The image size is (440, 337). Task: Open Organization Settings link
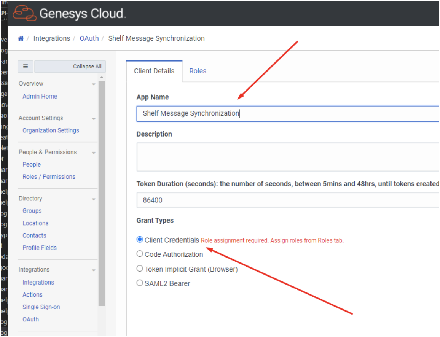point(51,130)
